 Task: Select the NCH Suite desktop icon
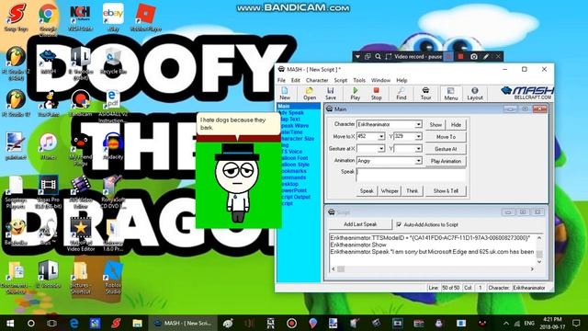[80, 17]
